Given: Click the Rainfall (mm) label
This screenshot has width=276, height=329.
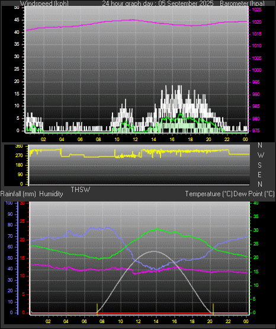Looking at the screenshot, I should [x=18, y=194].
